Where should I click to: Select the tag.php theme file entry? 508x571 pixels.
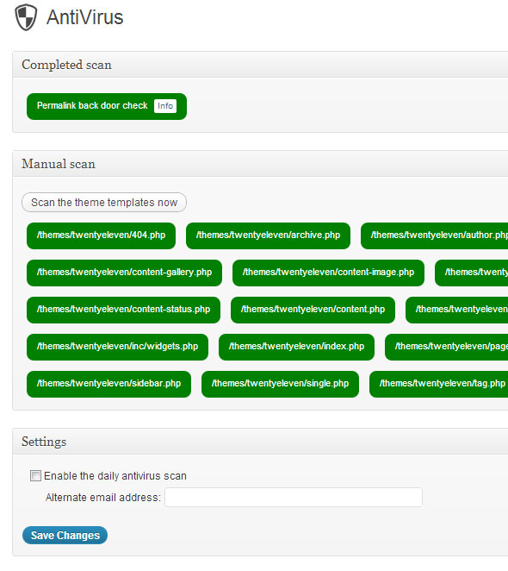pos(438,384)
